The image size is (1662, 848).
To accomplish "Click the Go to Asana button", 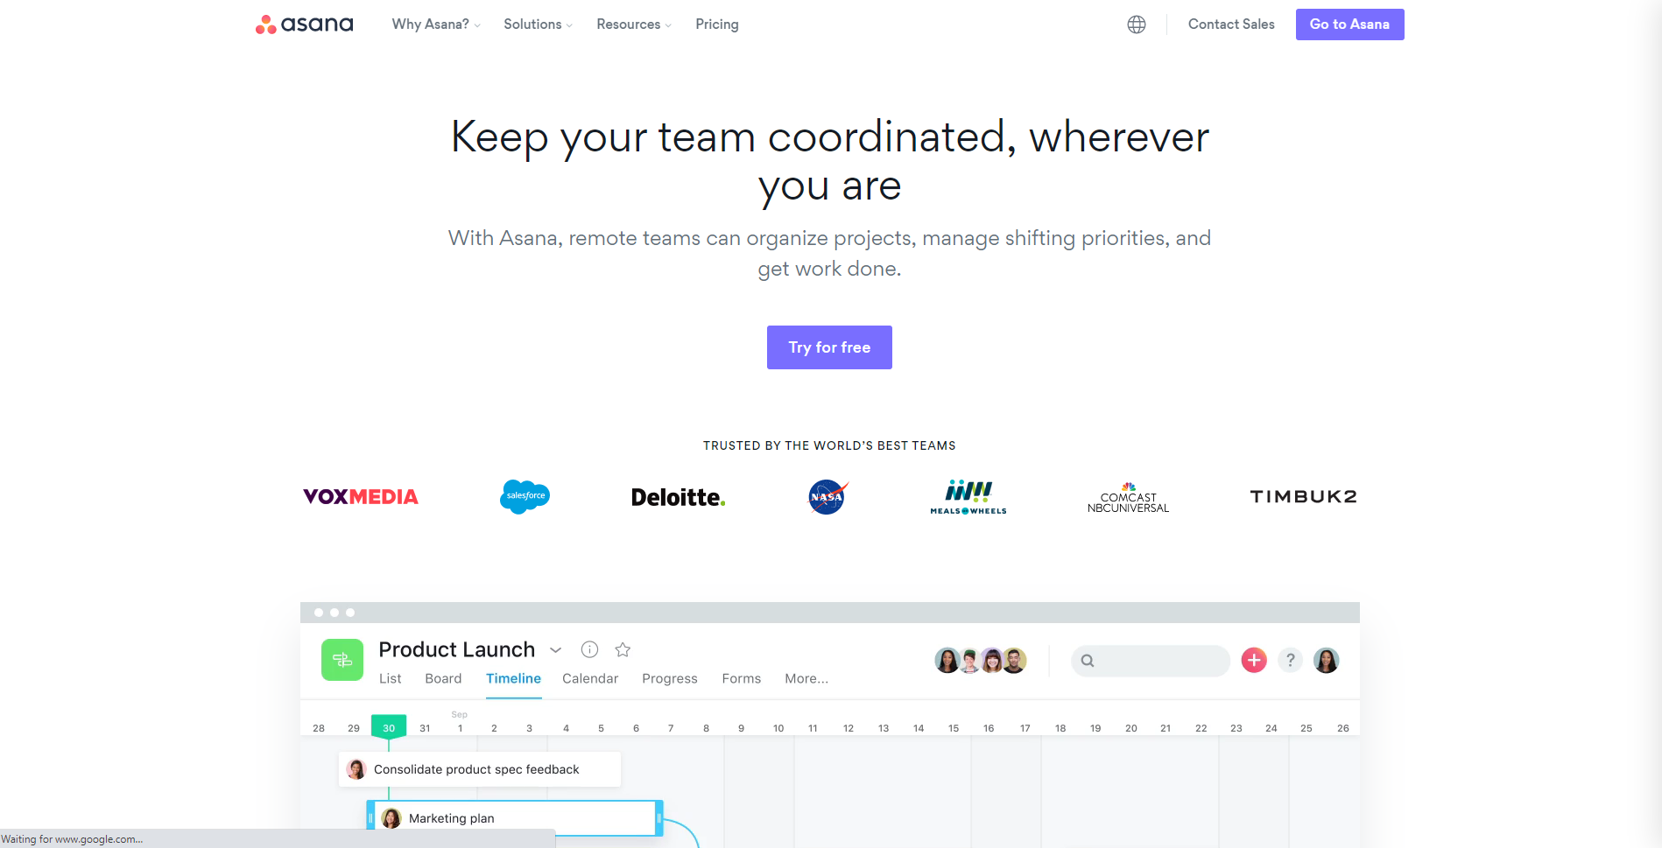I will pos(1349,25).
